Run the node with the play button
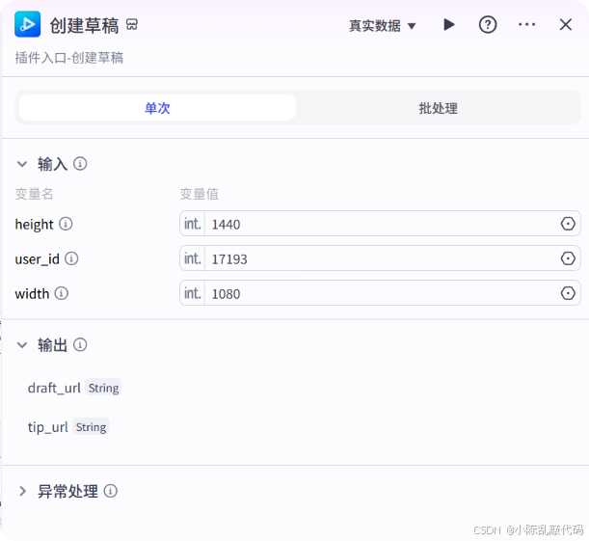Viewport: 589px width, 541px height. tap(449, 25)
